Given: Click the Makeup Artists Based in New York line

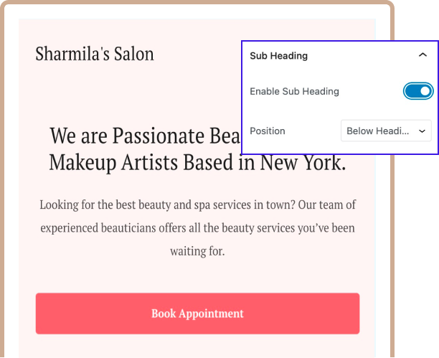Looking at the screenshot, I should point(197,162).
